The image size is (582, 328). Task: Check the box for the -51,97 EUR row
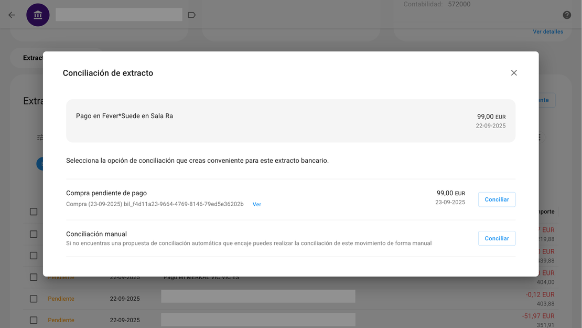coord(34,320)
